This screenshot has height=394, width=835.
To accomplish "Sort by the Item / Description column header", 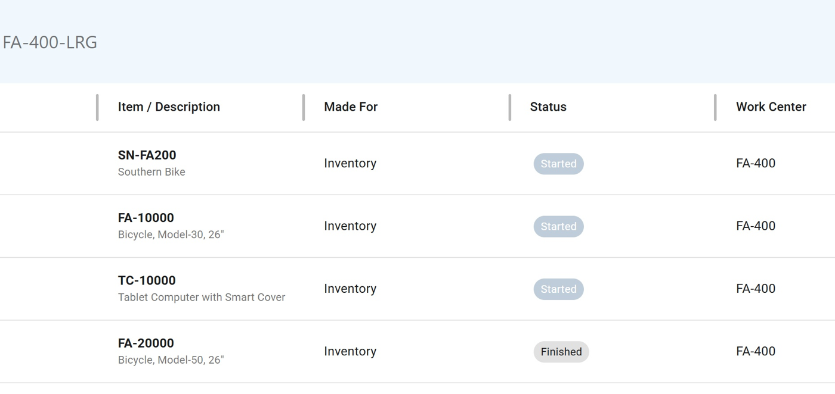I will pyautogui.click(x=169, y=107).
